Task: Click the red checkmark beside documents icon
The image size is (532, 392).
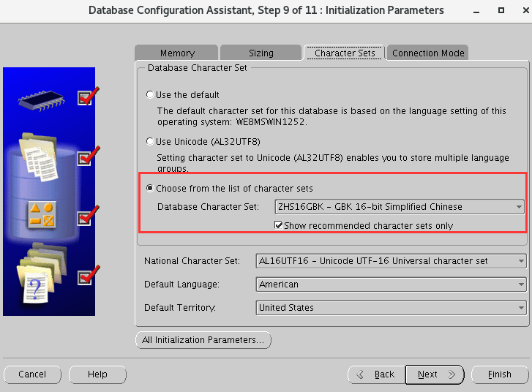Action: tap(87, 156)
